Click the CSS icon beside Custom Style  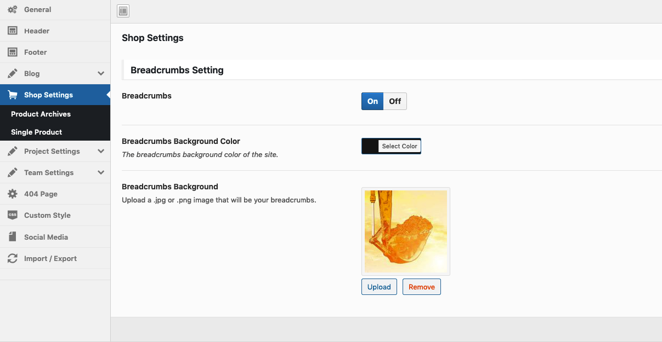(x=12, y=215)
